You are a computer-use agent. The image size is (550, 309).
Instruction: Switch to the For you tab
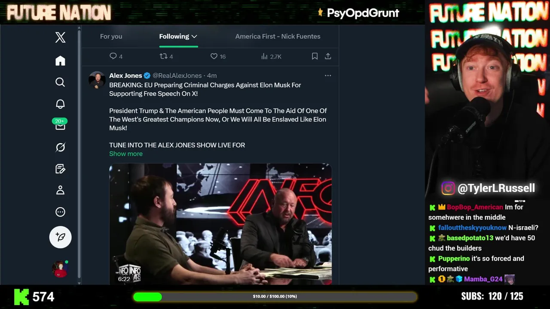(111, 36)
